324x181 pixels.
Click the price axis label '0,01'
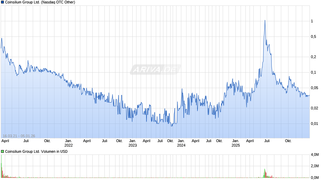coord(314,124)
